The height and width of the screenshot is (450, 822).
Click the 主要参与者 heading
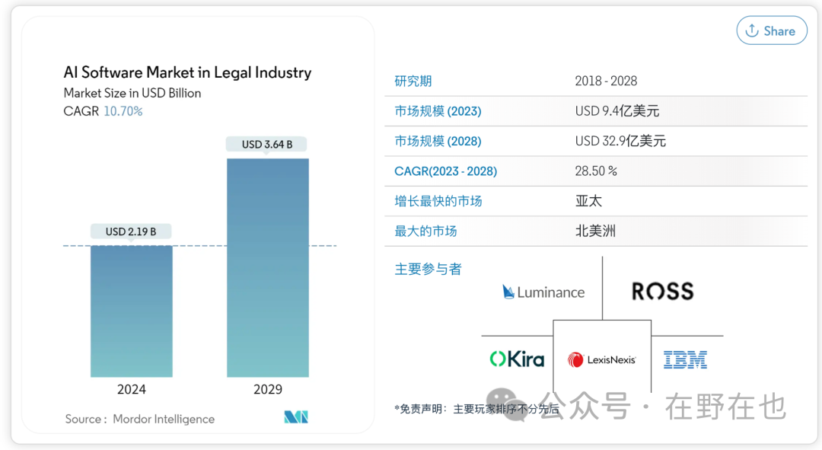point(428,269)
